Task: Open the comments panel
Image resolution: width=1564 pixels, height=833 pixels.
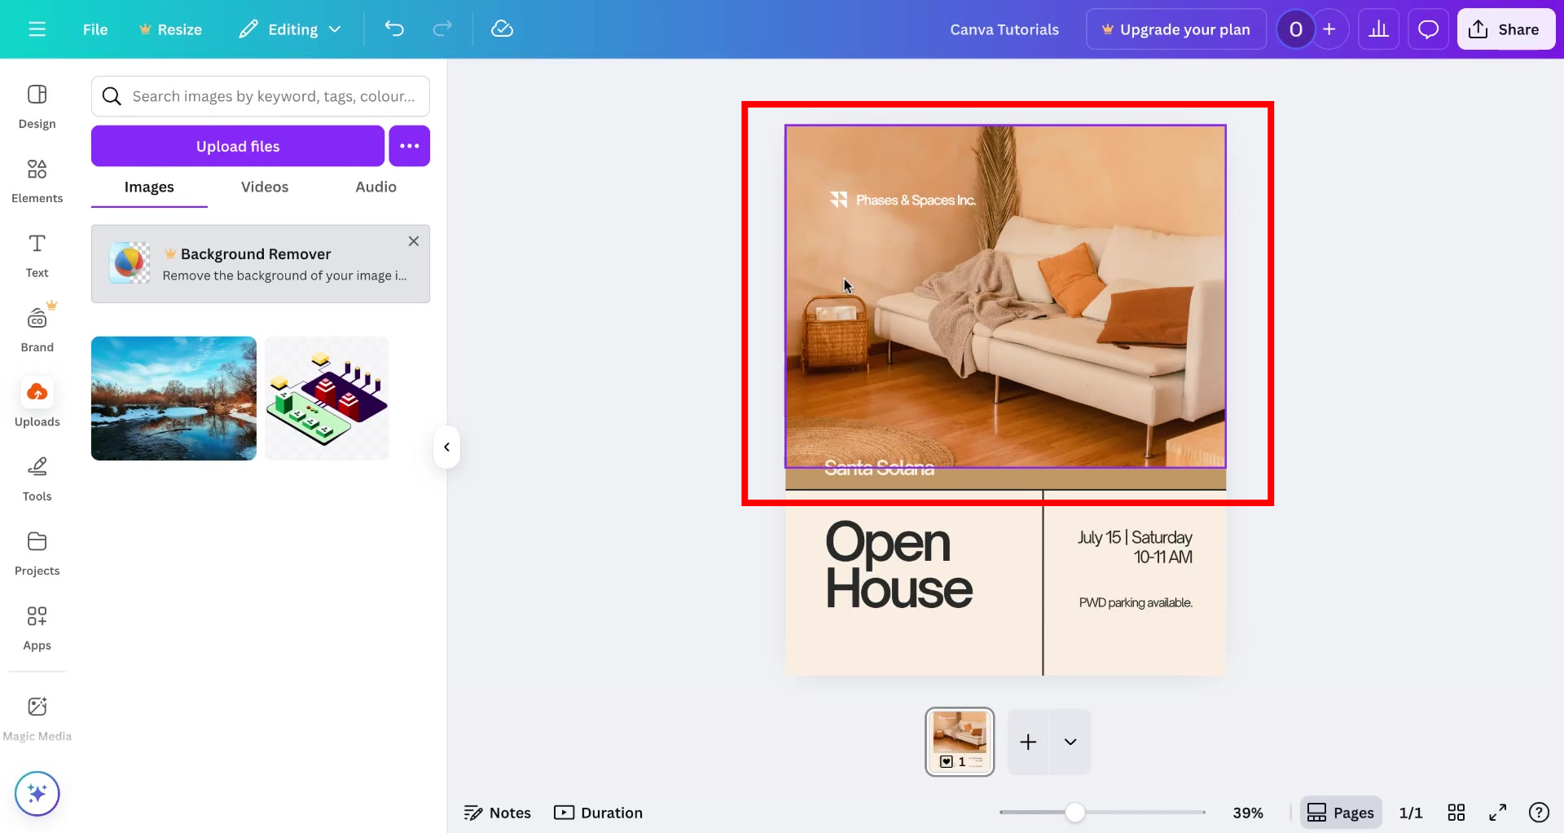Action: [x=1428, y=29]
